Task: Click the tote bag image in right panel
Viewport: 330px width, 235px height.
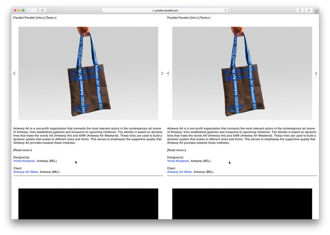Action: pyautogui.click(x=242, y=73)
